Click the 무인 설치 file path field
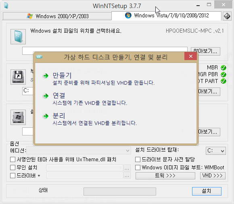The height and width of the screenshot is (204, 234). pos(85,168)
